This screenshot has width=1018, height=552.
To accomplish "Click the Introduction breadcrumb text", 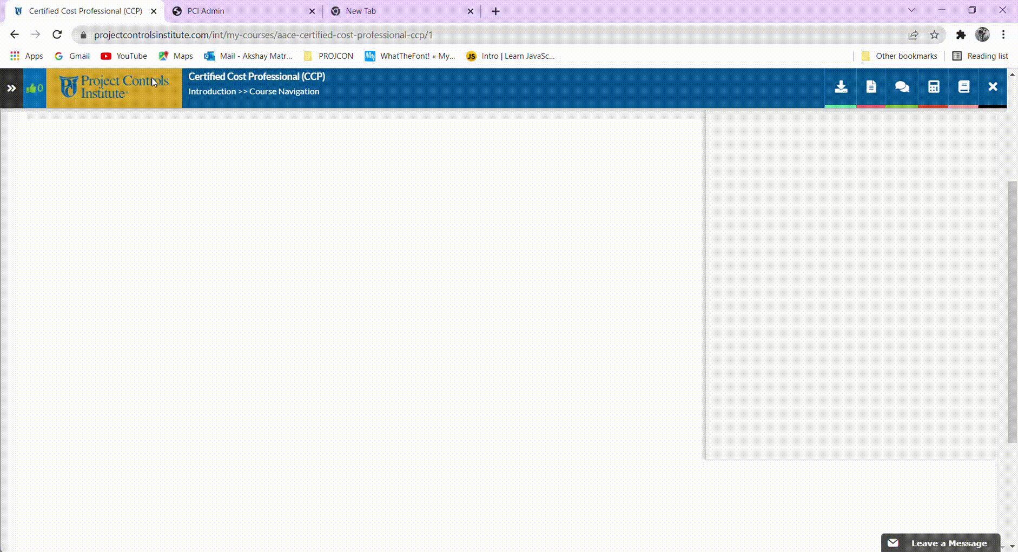I will 212,91.
